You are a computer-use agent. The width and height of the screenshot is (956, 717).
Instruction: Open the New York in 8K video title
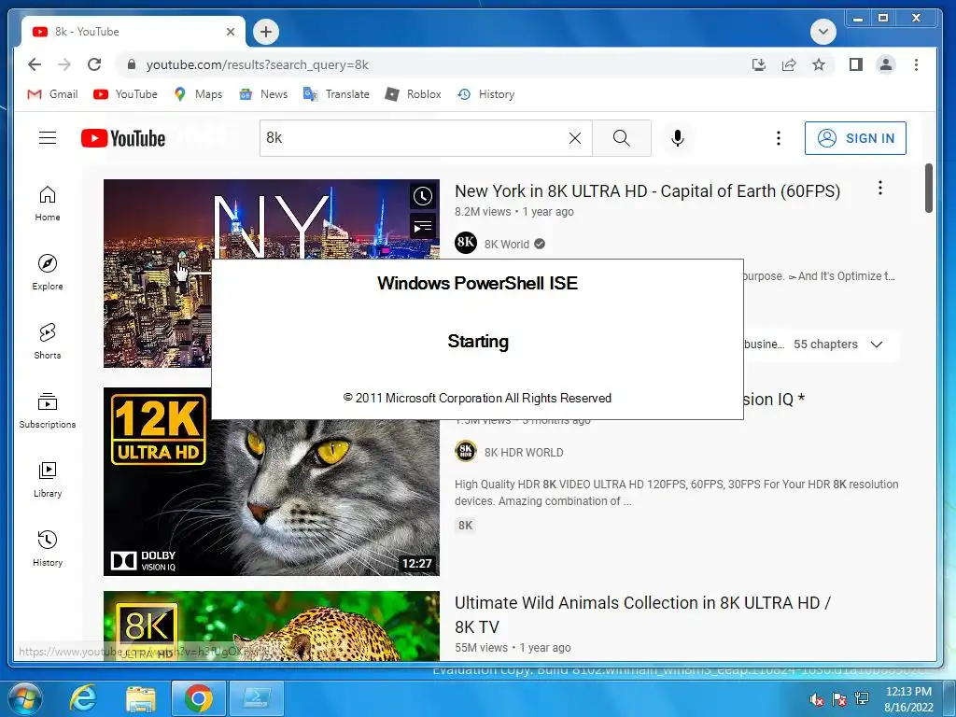pyautogui.click(x=648, y=191)
